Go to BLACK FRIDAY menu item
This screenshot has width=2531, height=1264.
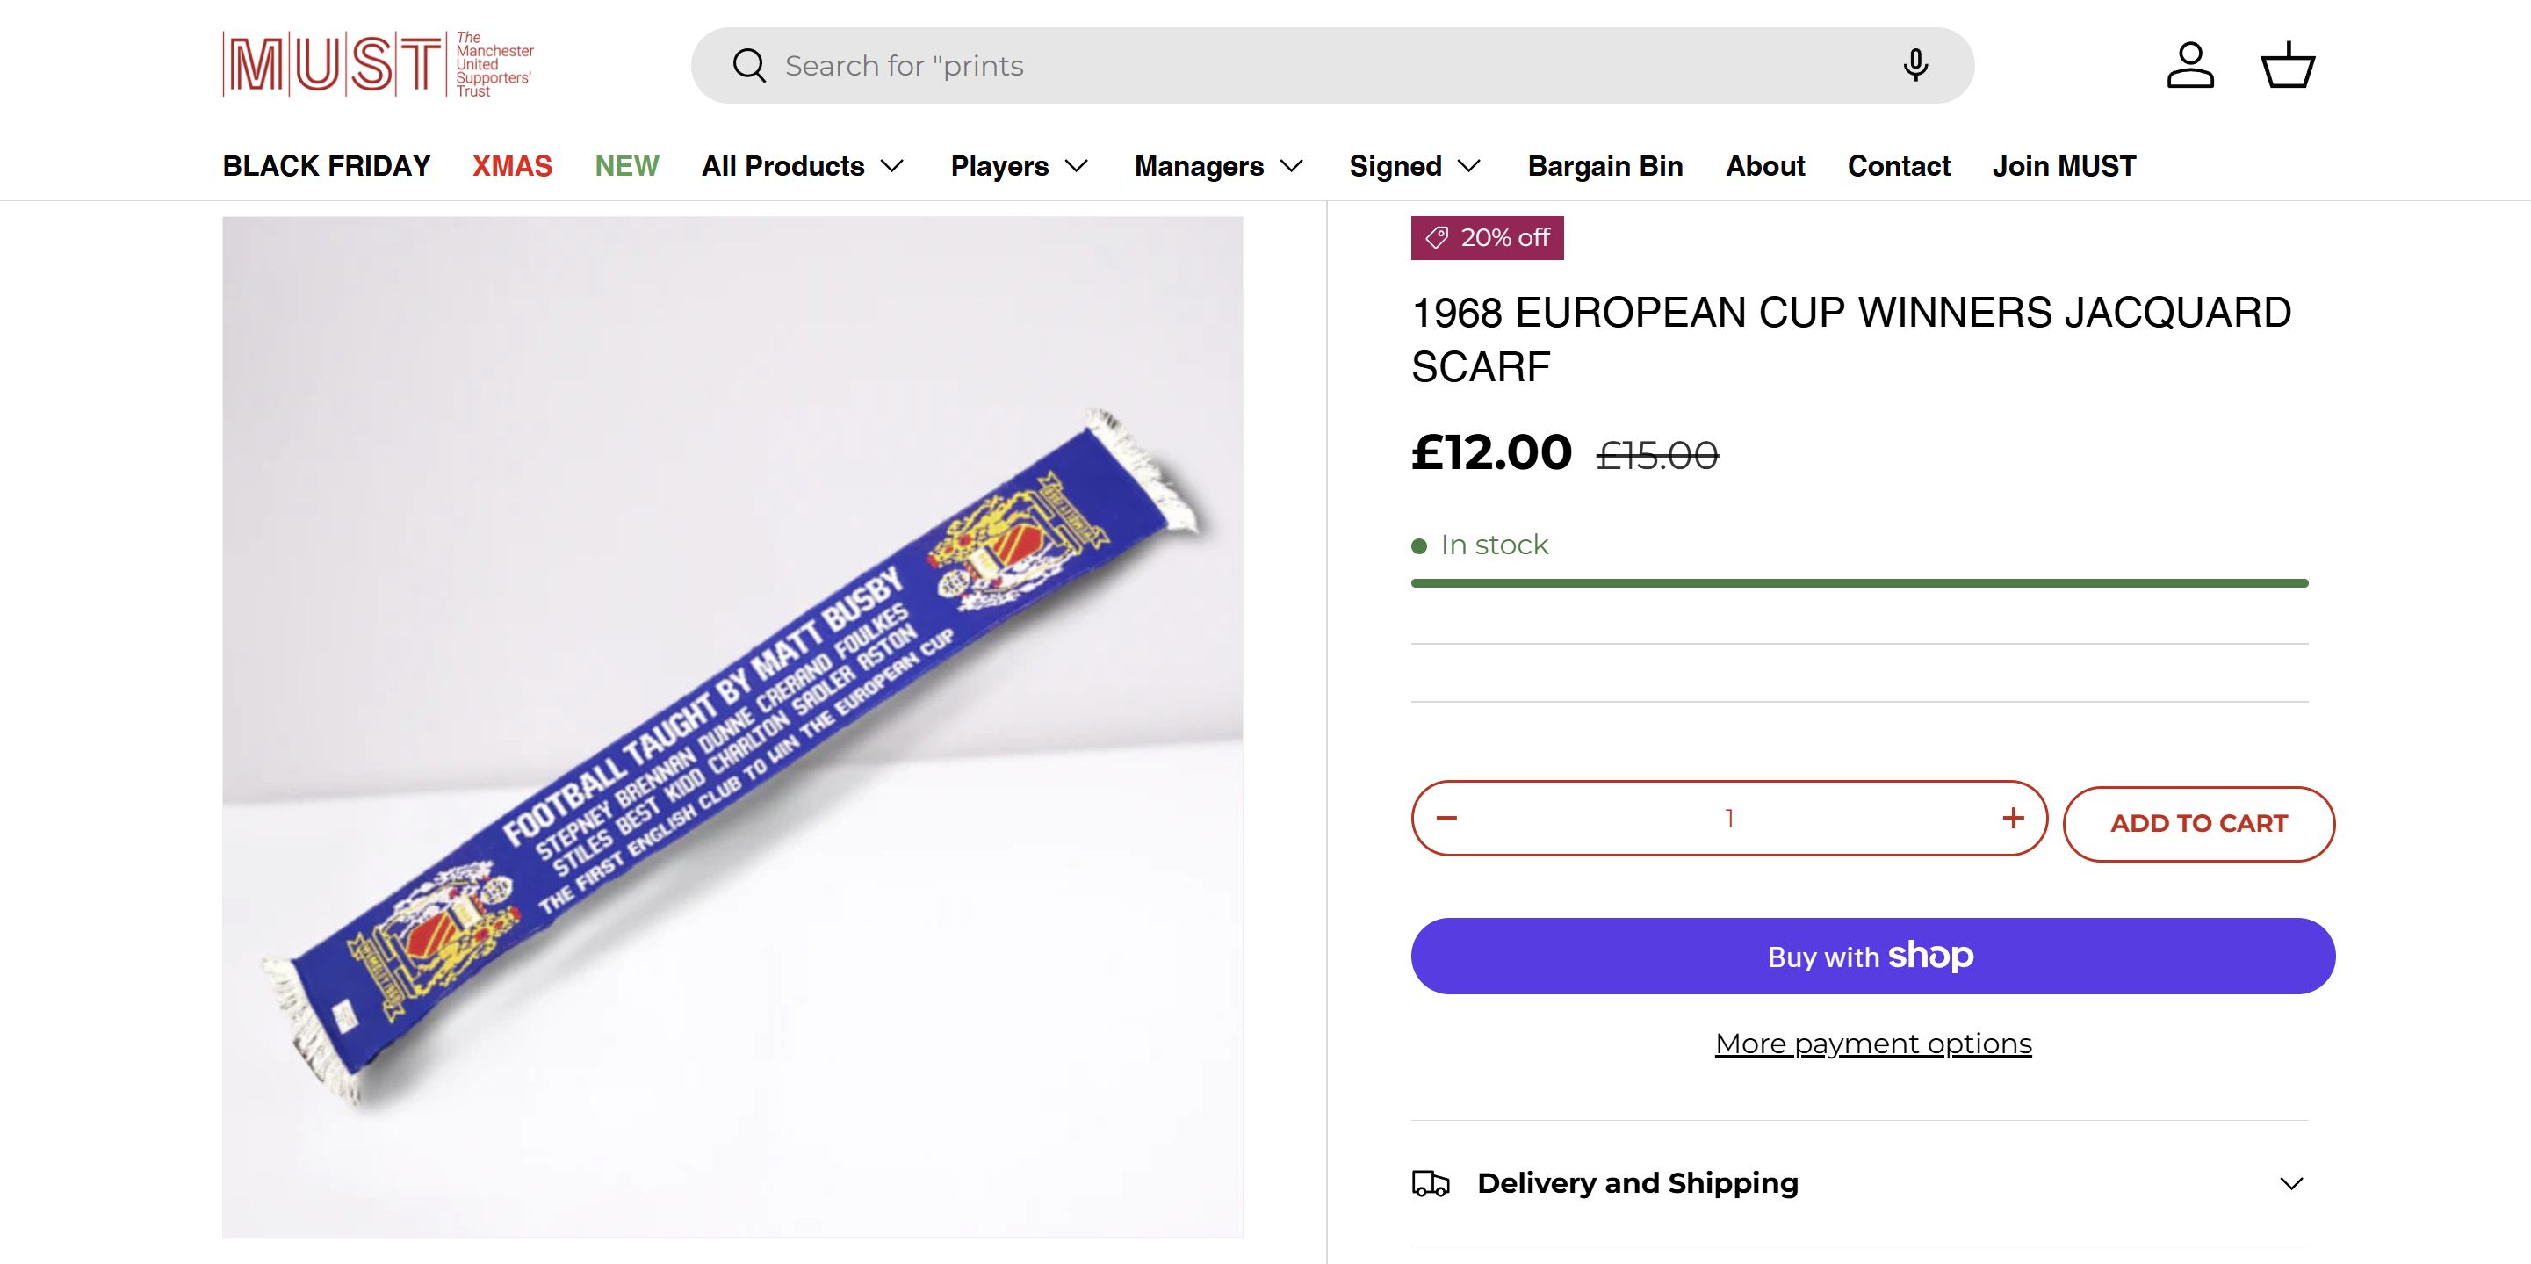tap(326, 166)
